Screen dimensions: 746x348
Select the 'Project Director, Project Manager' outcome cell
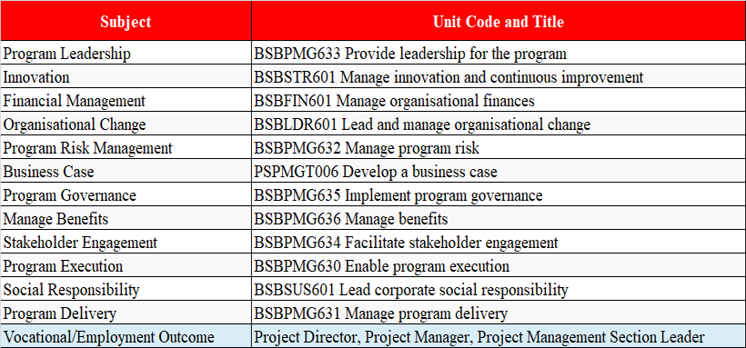pos(499,336)
